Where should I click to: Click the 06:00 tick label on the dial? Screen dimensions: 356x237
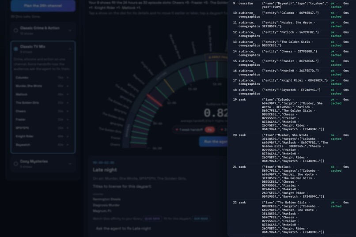[157, 148]
